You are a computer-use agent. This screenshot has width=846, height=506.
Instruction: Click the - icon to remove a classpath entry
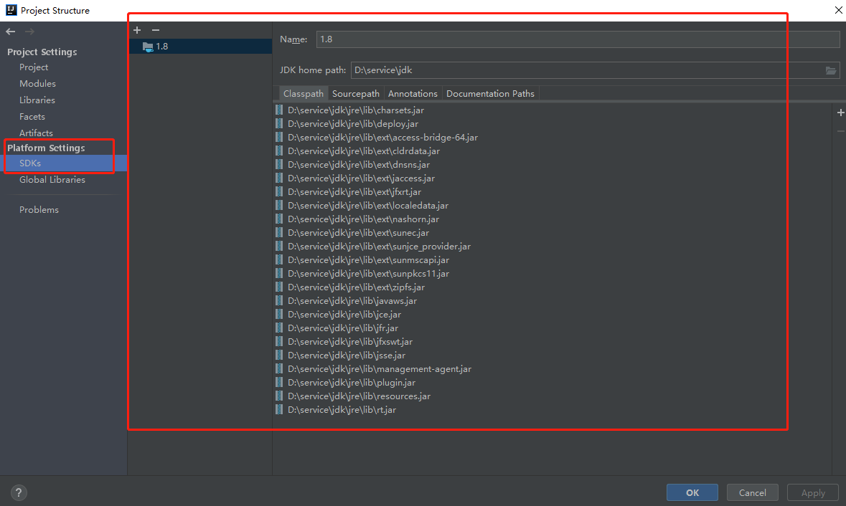click(x=840, y=131)
